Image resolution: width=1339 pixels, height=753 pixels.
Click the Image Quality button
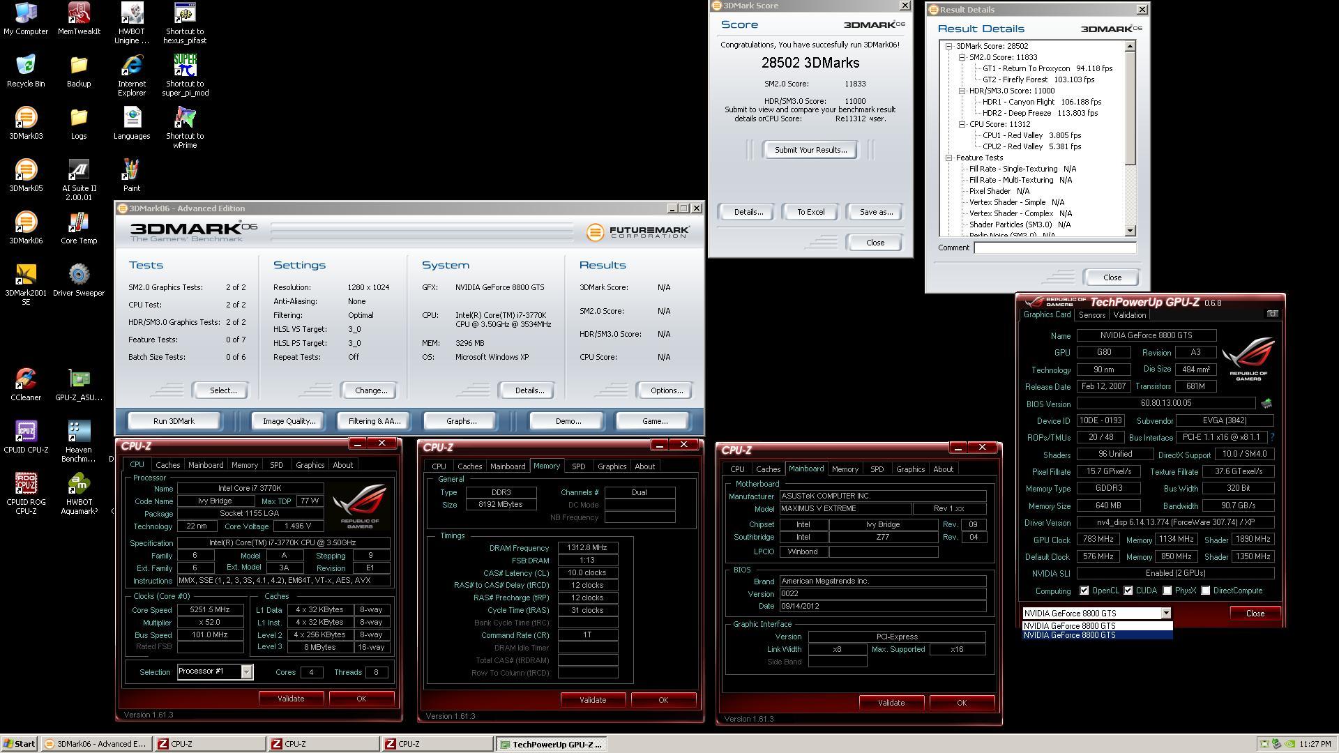(289, 421)
